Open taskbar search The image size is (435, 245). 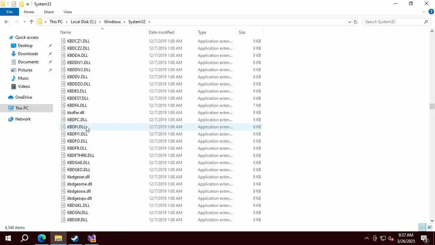(x=24, y=238)
